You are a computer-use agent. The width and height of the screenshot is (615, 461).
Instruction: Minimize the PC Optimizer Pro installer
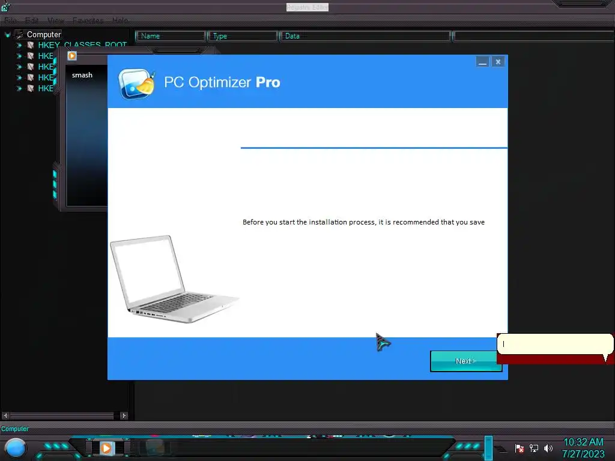click(x=482, y=62)
